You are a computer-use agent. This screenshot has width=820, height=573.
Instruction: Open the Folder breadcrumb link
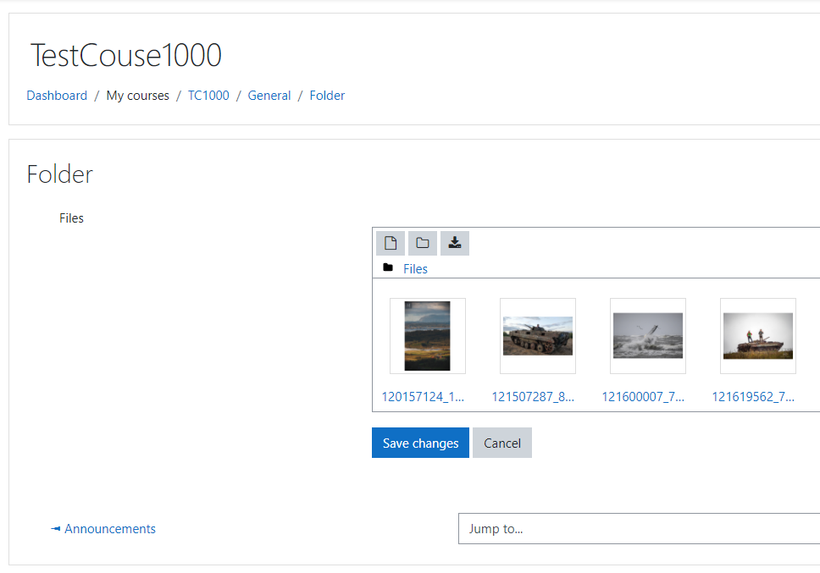[x=327, y=96]
